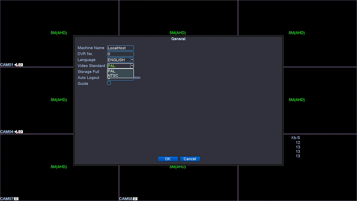
Task: Click the Machine Name label
Action: (91, 48)
